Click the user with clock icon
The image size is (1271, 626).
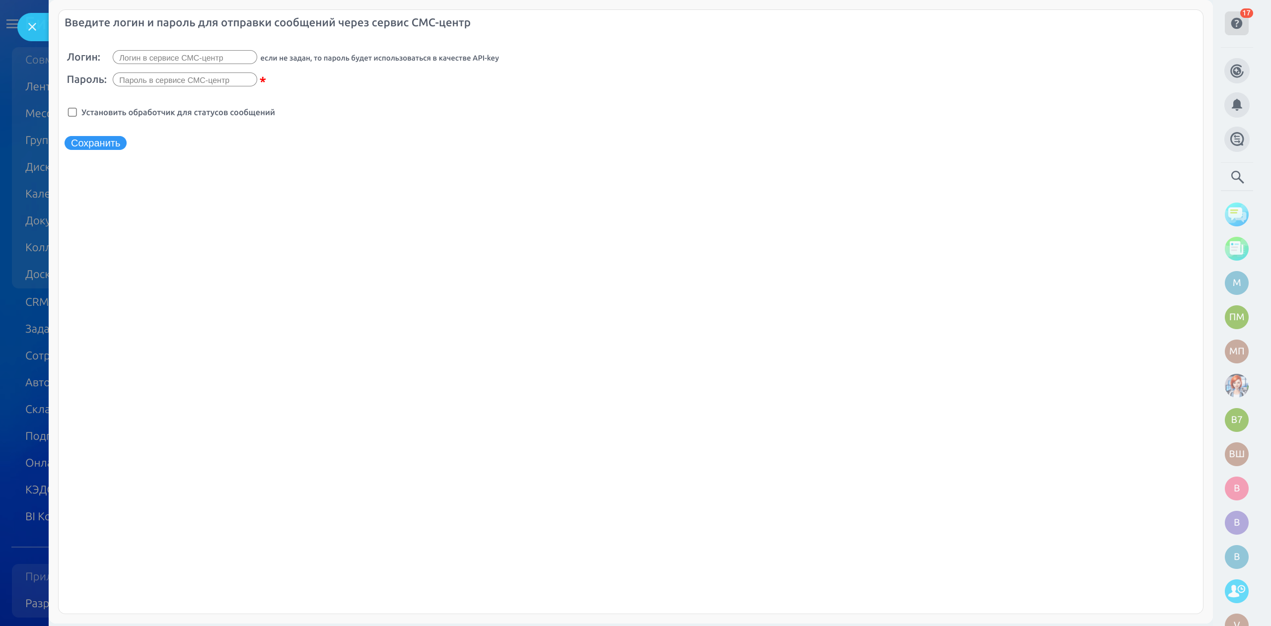click(1237, 591)
